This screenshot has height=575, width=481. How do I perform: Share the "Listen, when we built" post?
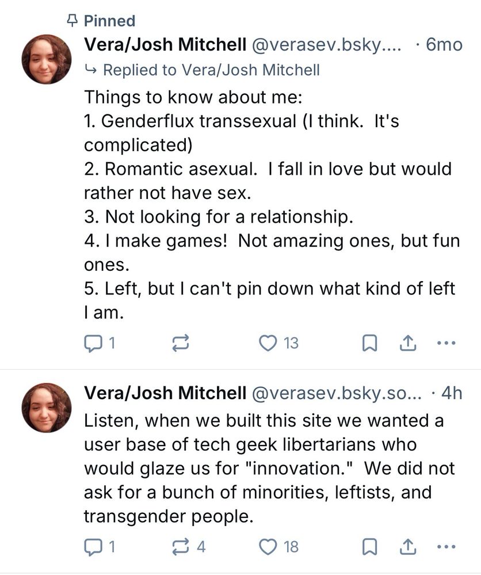[x=407, y=546]
